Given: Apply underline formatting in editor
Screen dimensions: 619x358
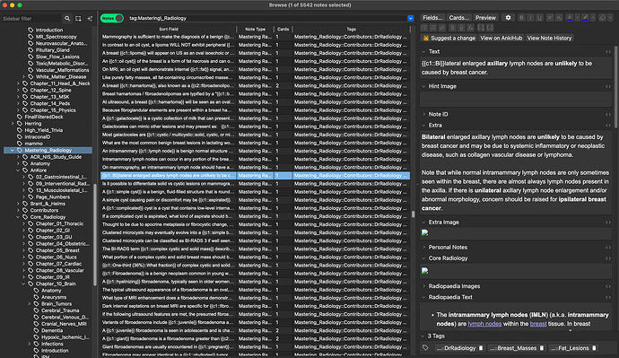Looking at the screenshot, I should click(x=539, y=18).
